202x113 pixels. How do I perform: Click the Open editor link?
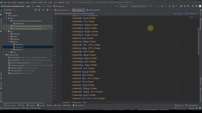[x=178, y=13]
